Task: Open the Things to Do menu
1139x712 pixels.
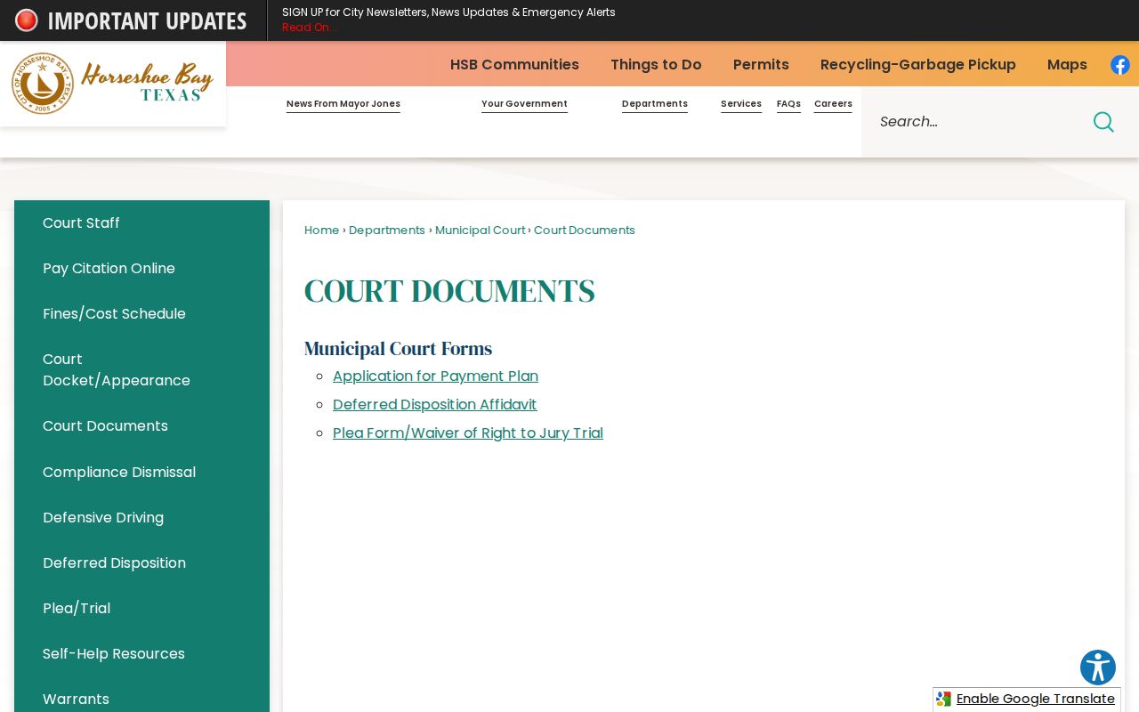Action: [x=656, y=64]
